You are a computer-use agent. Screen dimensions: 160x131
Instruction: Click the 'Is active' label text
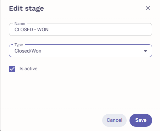[28, 69]
